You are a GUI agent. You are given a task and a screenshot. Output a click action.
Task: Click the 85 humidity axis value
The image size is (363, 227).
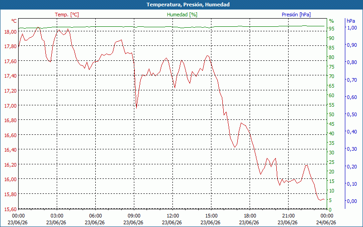332,48
